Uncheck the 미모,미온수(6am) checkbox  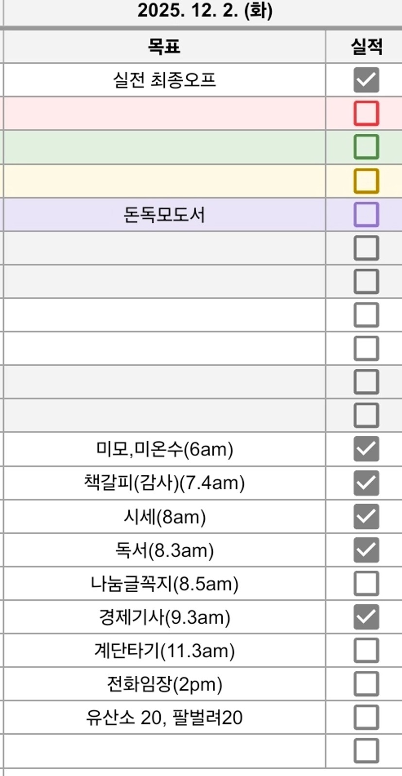point(366,449)
